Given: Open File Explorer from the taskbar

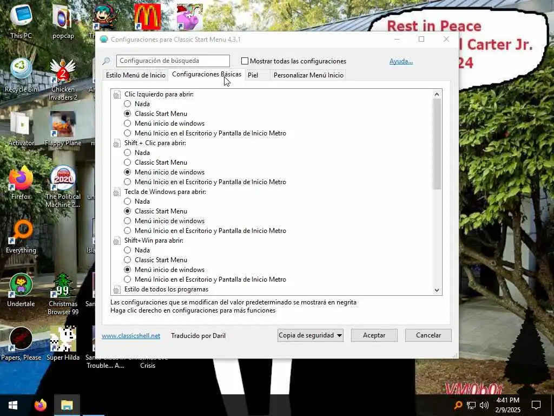Looking at the screenshot, I should click(67, 405).
